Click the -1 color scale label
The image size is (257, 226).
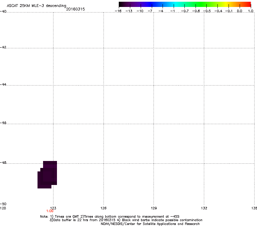[x=172, y=11]
